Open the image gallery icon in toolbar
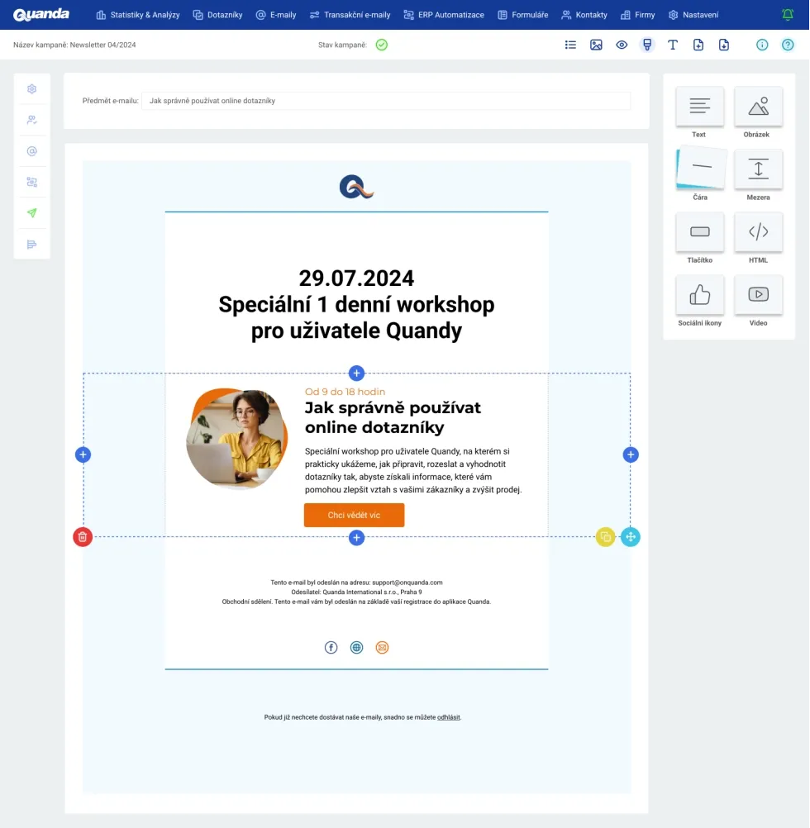The image size is (810, 828). click(596, 45)
